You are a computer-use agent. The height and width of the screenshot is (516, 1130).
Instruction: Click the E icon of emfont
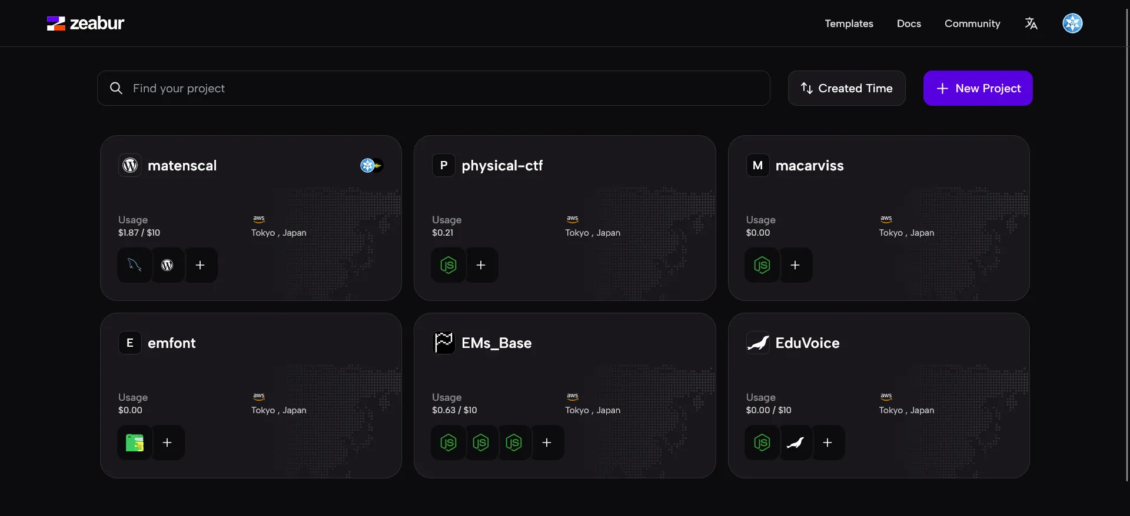(130, 343)
